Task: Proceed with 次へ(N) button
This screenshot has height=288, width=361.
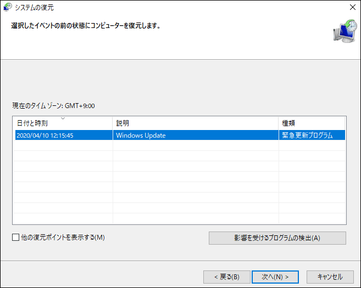Action: [x=275, y=277]
